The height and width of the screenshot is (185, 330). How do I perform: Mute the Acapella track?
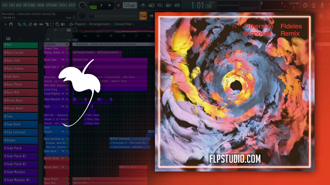[67, 44]
